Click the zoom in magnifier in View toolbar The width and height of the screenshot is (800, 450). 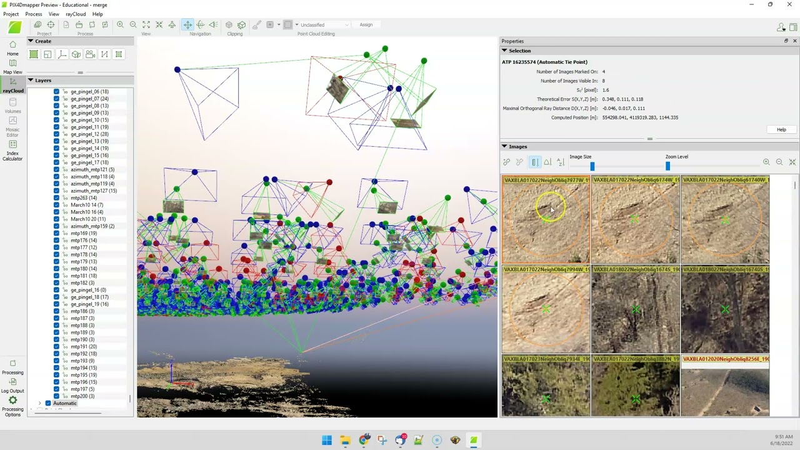tap(120, 24)
